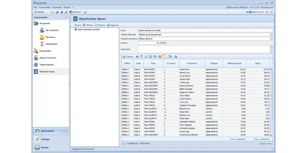Click the Importo amount field
This screenshot has width=307, height=153.
coord(152,43)
